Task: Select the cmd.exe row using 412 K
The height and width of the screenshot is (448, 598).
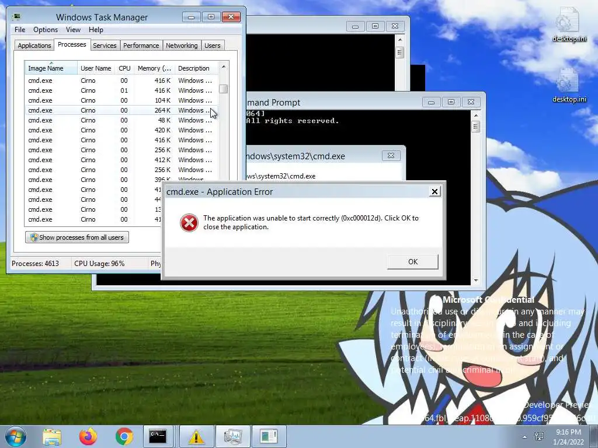Action: click(121, 160)
